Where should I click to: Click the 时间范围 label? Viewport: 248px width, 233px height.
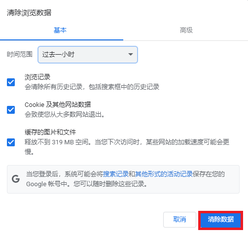20,54
